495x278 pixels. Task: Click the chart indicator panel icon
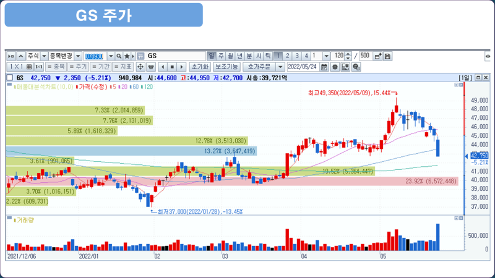[345, 67]
